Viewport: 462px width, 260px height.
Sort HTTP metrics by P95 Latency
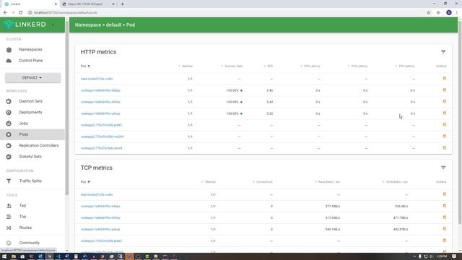click(358, 66)
